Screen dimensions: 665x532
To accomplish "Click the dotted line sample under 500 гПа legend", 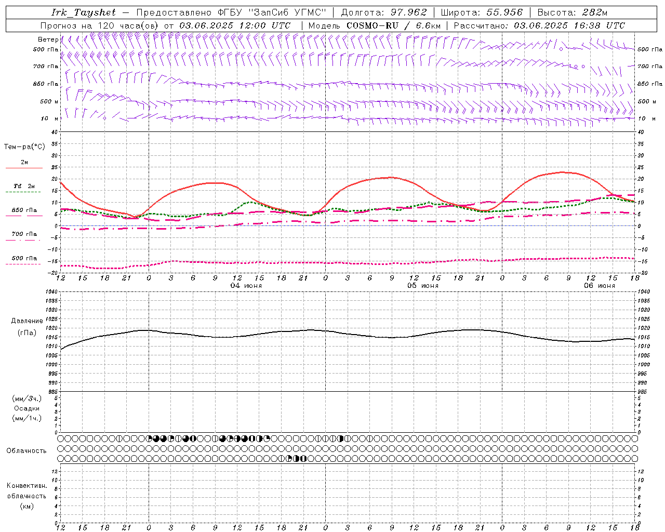I will [x=23, y=264].
